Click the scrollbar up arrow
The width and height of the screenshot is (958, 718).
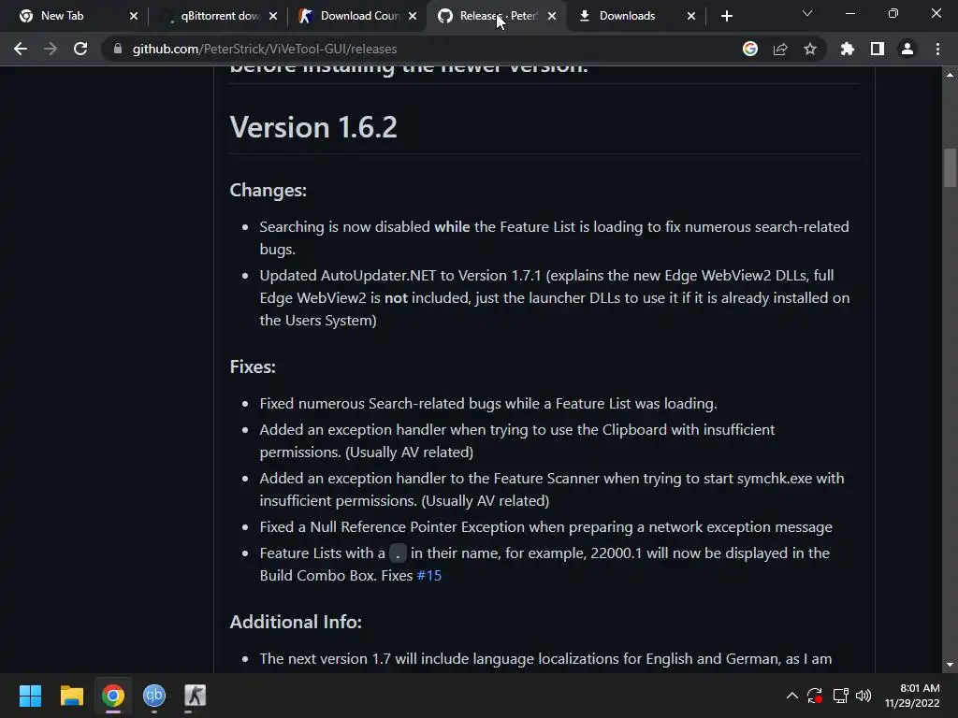click(x=950, y=75)
